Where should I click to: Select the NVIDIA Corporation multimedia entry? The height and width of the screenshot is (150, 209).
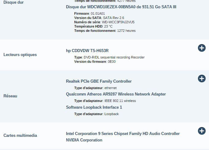click(84, 140)
